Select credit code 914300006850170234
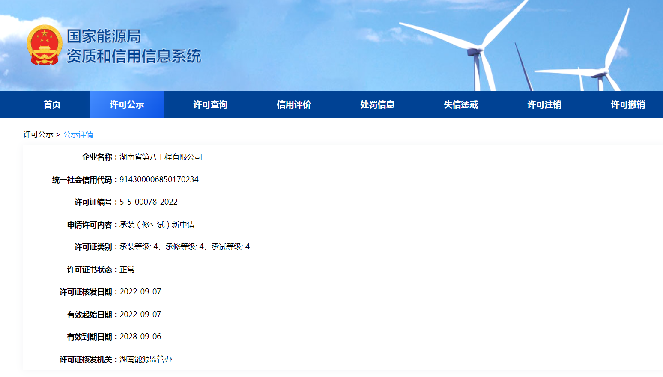Image resolution: width=663 pixels, height=377 pixels. (159, 179)
